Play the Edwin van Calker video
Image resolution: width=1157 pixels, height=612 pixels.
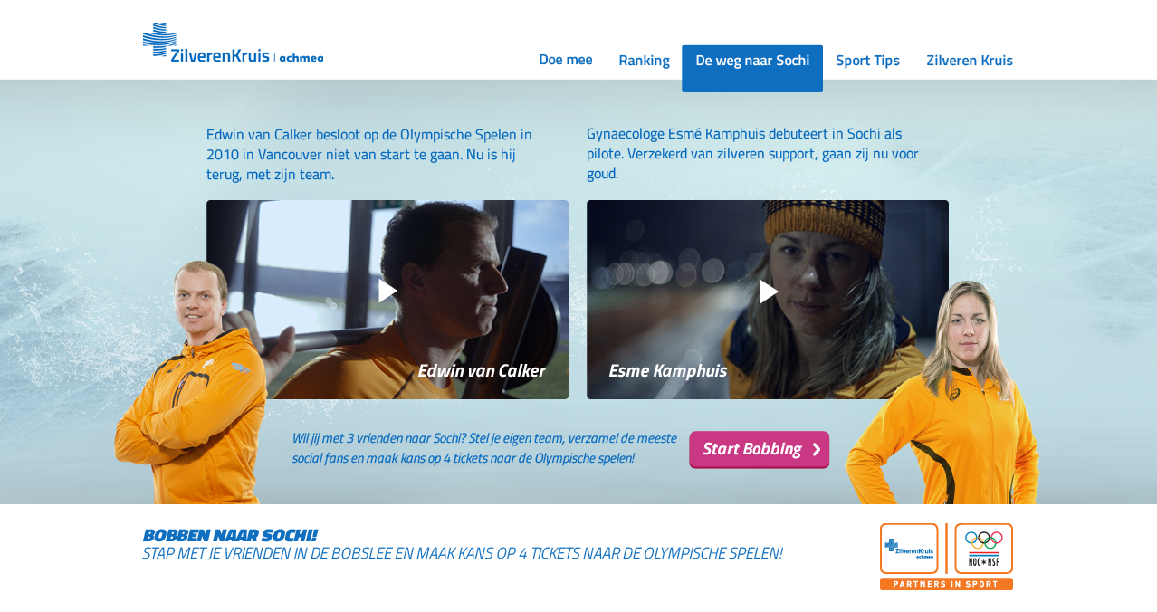point(388,291)
